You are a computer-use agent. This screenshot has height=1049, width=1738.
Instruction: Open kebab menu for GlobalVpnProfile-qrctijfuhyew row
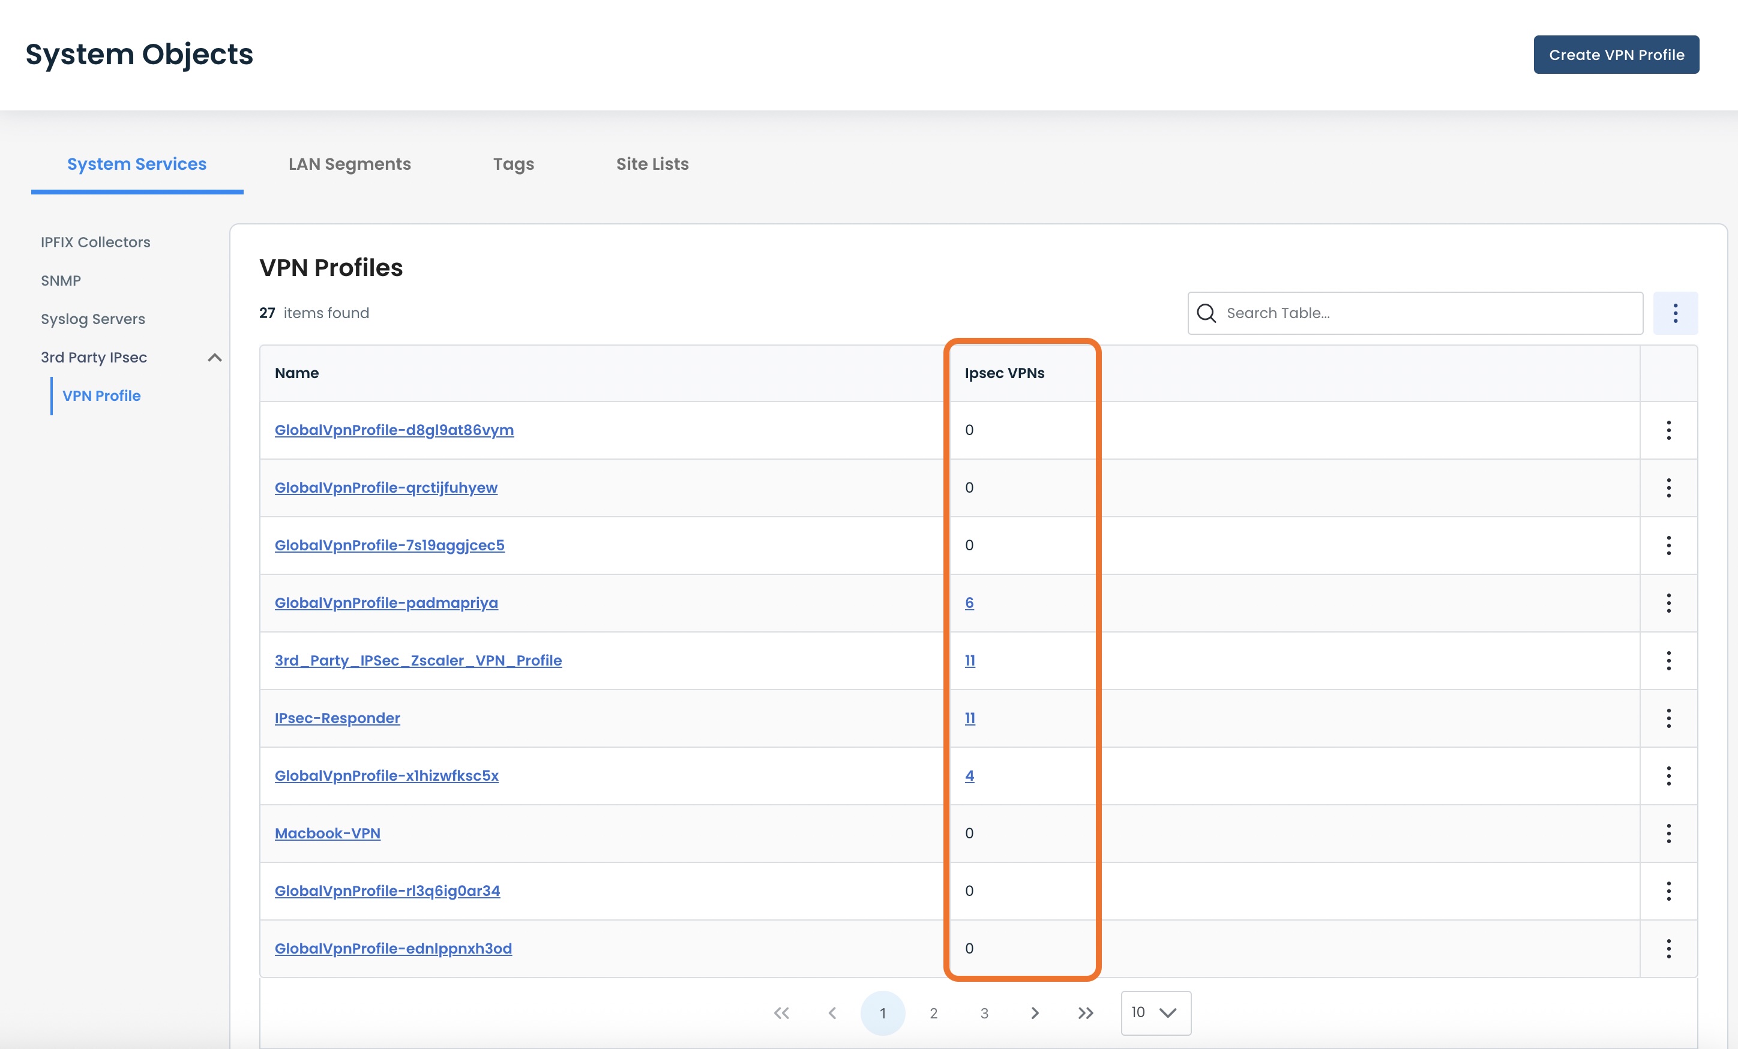1668,487
